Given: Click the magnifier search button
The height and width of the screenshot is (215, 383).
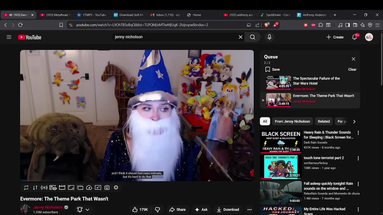Looking at the screenshot, I should (253, 37).
